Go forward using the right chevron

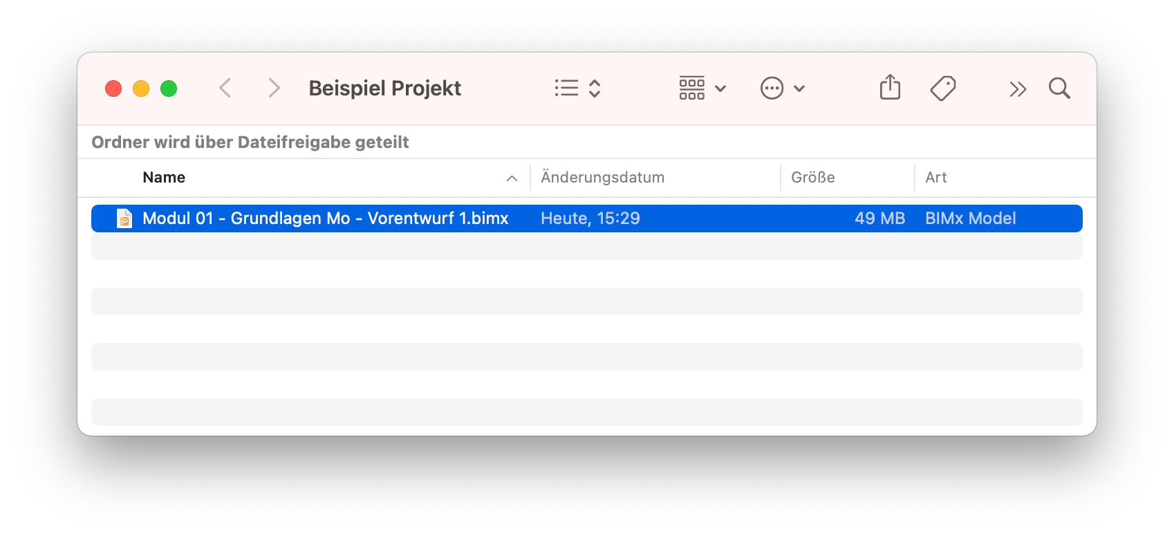click(274, 89)
